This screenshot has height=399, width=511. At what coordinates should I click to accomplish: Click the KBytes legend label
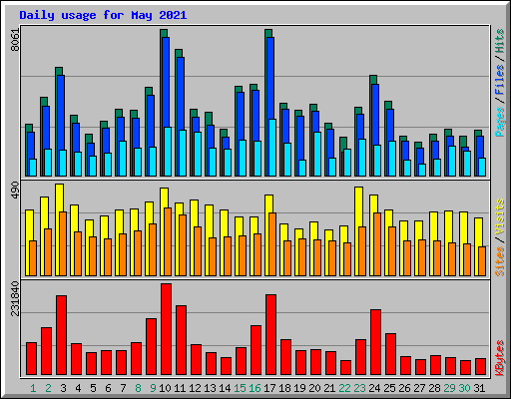click(x=499, y=358)
